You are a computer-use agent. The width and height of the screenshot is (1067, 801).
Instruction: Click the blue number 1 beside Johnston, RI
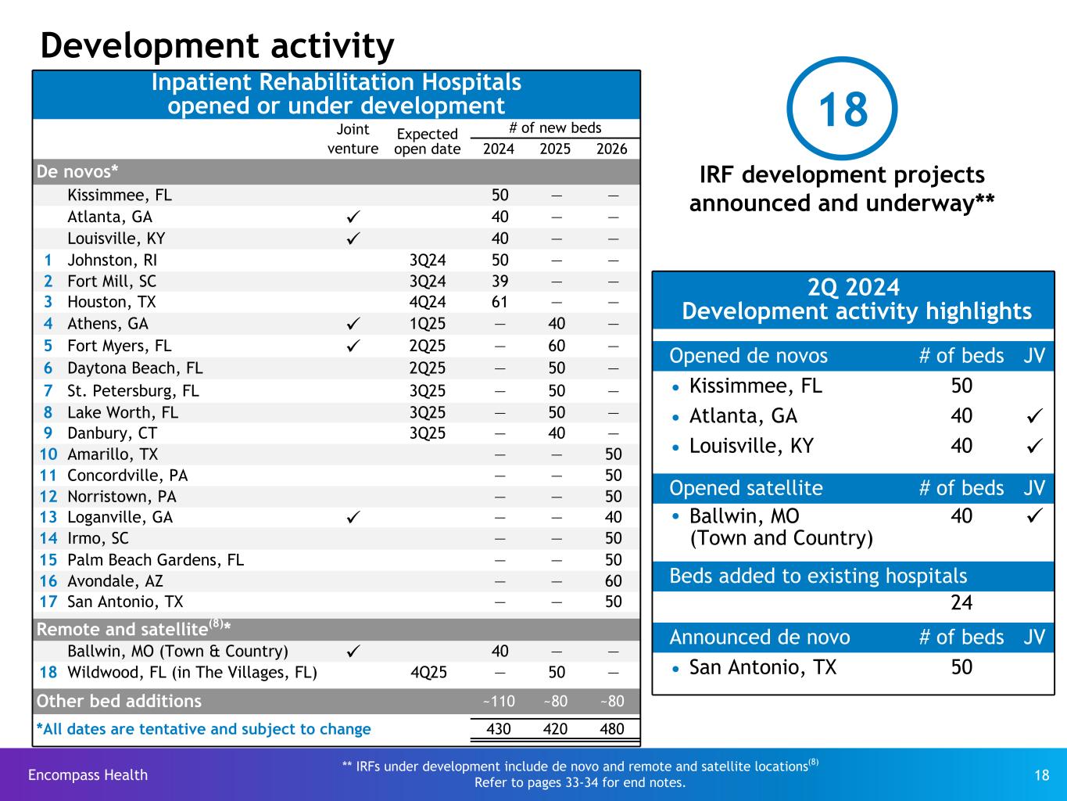[48, 260]
